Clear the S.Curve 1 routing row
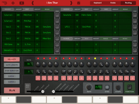 coord(57,15)
